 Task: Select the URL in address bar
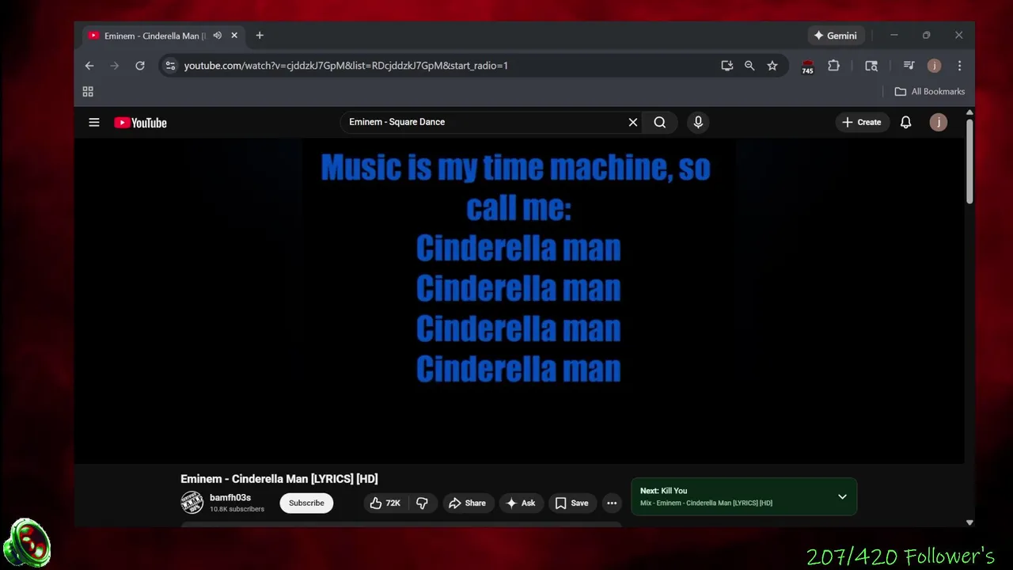(x=346, y=66)
